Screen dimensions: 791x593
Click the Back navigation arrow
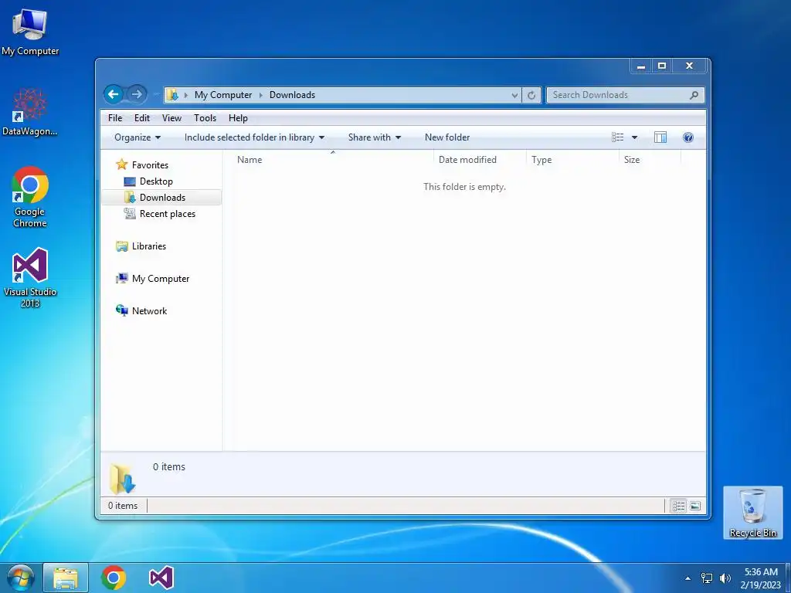[x=114, y=94]
